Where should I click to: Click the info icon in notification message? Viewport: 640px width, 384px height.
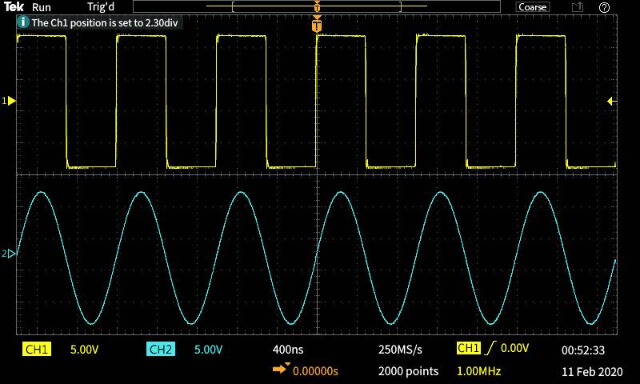pos(22,22)
